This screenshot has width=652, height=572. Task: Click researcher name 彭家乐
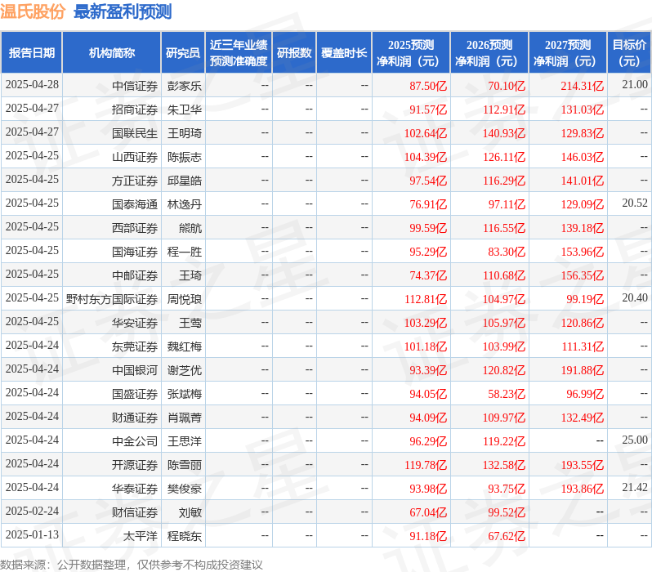[x=185, y=86]
